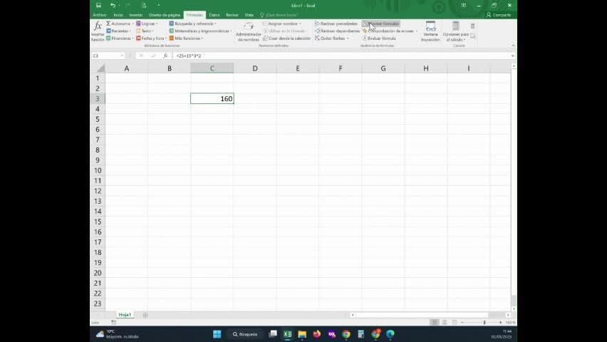Open File Explorer from the taskbar
The width and height of the screenshot is (607, 342).
coord(302,334)
